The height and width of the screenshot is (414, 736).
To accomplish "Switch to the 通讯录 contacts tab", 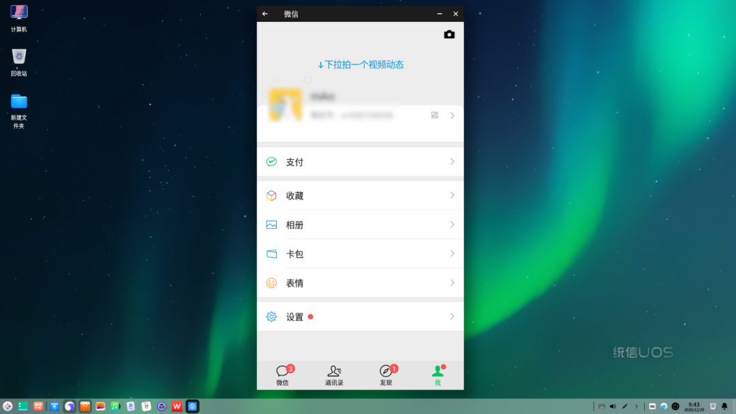I will pos(334,375).
